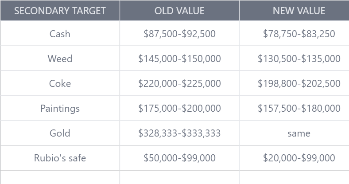The height and width of the screenshot is (184, 349).
Task: Click Coke new value $198,800-$202,500
Action: 299,83
